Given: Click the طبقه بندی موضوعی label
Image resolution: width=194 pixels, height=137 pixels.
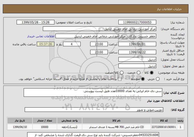Looking at the screenshot, I should [171, 73].
